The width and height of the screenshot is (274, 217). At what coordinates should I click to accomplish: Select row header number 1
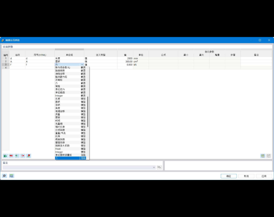coord(6,58)
